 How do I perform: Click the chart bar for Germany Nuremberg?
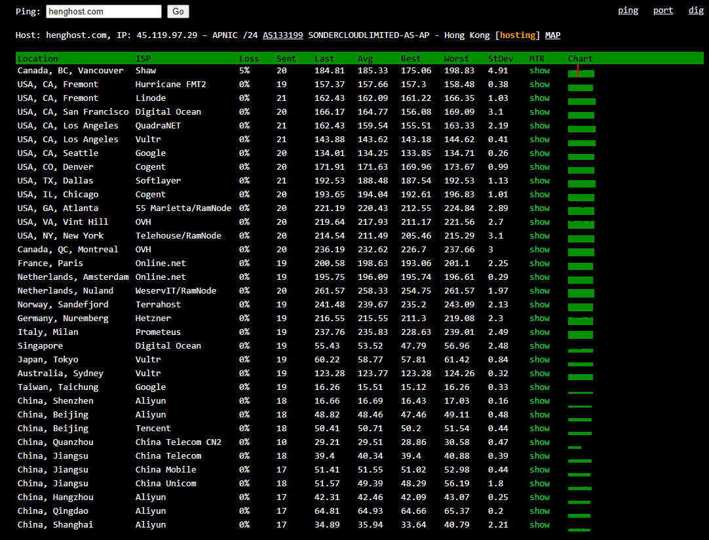click(x=581, y=320)
